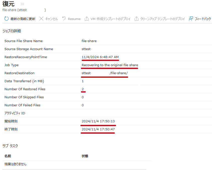The height and width of the screenshot is (170, 212).
Task: Click the サブ タスク heading
Action: [10, 146]
